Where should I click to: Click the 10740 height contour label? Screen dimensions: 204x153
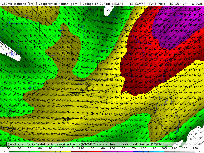56,134
